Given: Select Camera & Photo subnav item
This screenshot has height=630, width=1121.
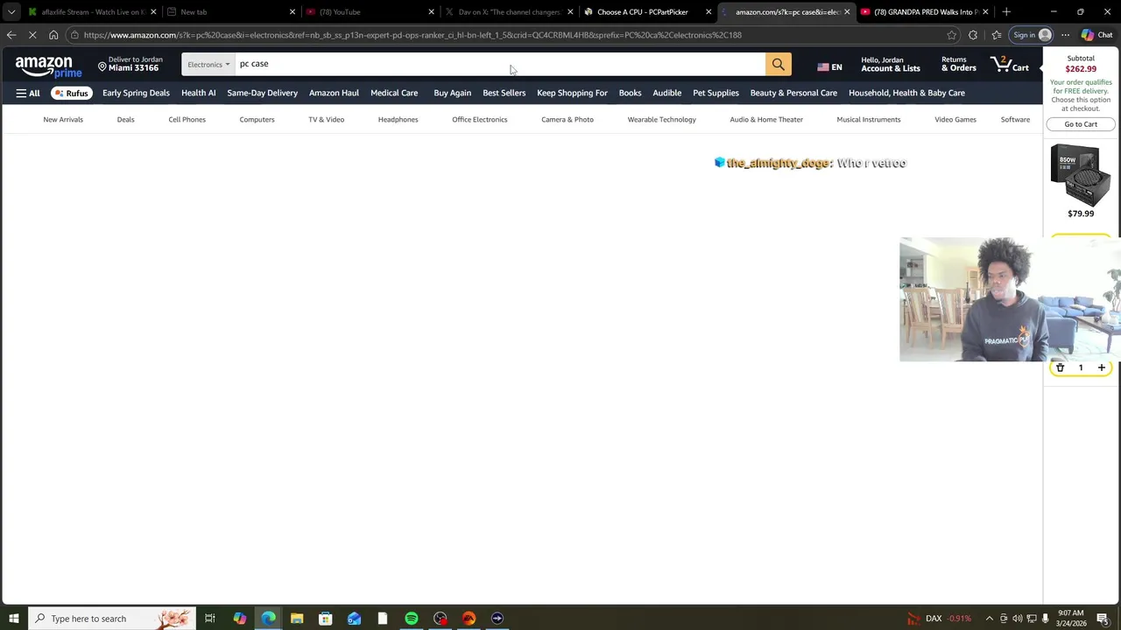Looking at the screenshot, I should (567, 120).
